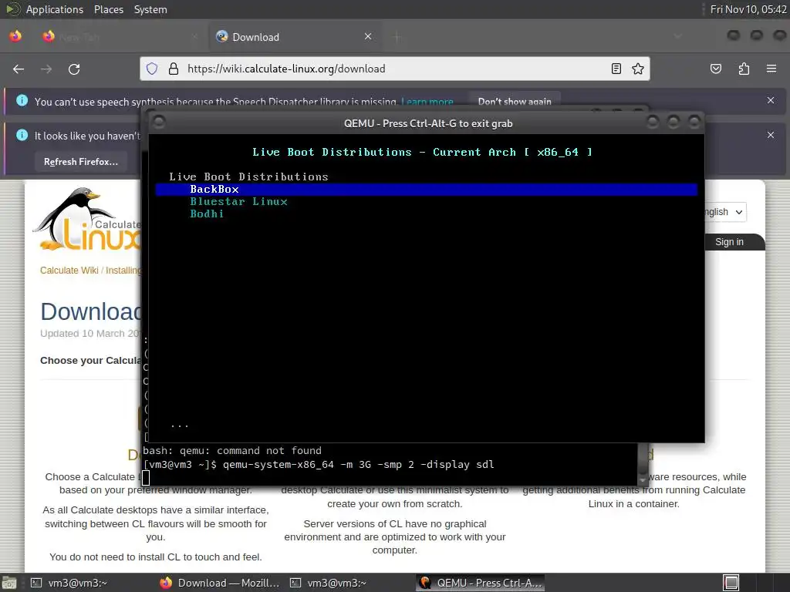Click the show desktop icon in the taskbar
Viewport: 790px width, 592px height.
(9, 583)
